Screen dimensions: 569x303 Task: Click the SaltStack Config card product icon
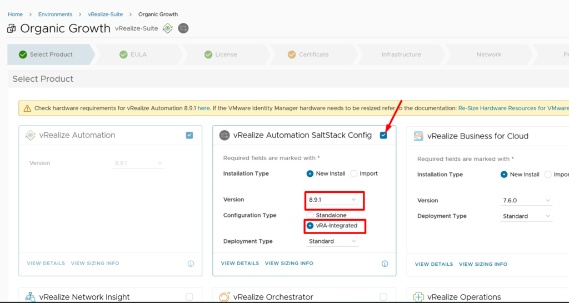224,135
